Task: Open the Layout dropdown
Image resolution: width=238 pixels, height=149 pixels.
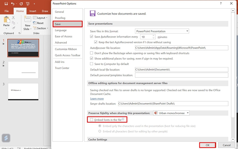Action: (40, 18)
